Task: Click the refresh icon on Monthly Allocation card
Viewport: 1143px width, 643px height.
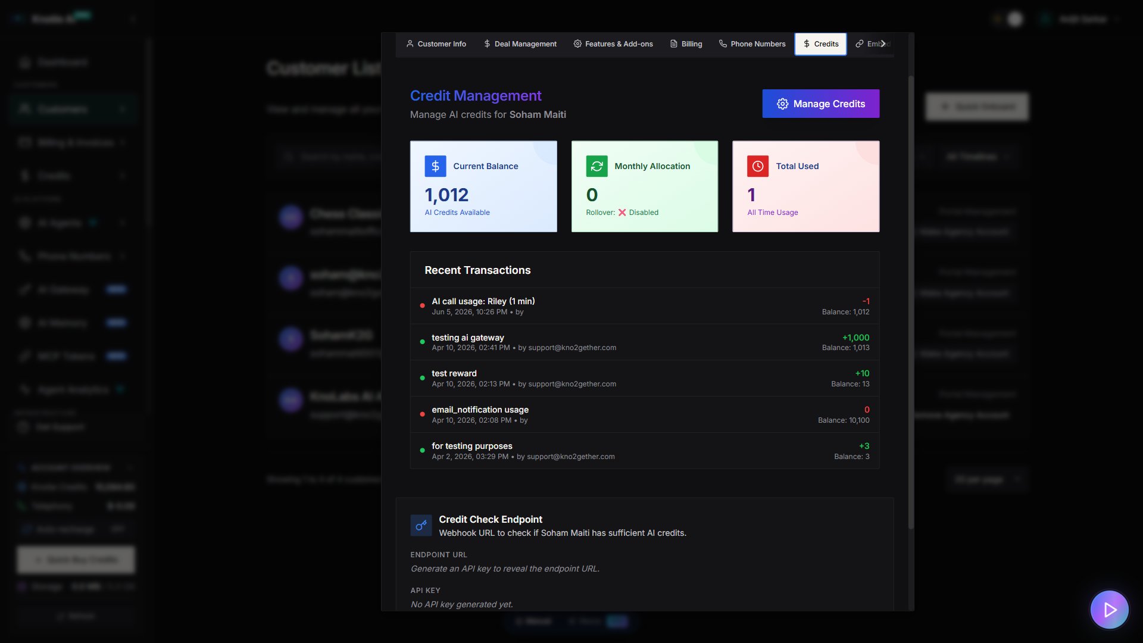Action: (x=597, y=166)
